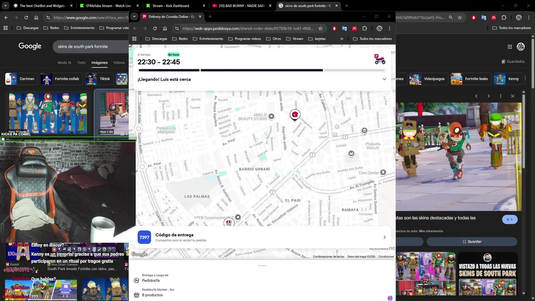Select the Amelie Beauty Studio map pin
Screen dimensions: 535x301
click(x=271, y=117)
